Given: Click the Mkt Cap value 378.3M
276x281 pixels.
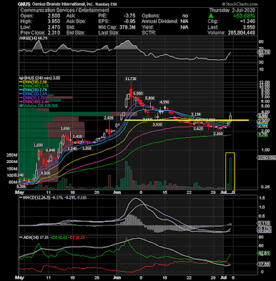Looking at the screenshot, I should [126, 27].
